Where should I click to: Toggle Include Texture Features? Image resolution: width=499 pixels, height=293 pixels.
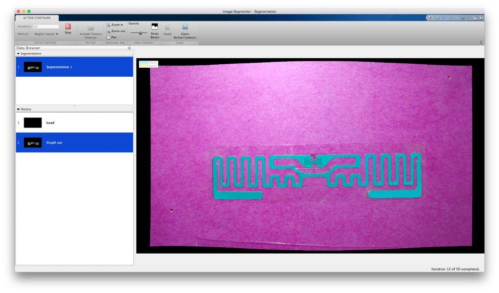[x=90, y=31]
